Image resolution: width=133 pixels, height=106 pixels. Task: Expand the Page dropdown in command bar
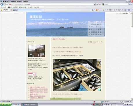110,10
